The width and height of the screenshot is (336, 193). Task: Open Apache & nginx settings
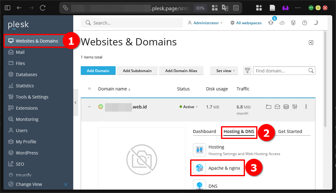pos(217,168)
